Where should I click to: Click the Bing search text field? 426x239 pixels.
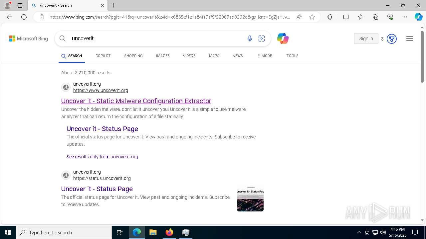point(156,39)
